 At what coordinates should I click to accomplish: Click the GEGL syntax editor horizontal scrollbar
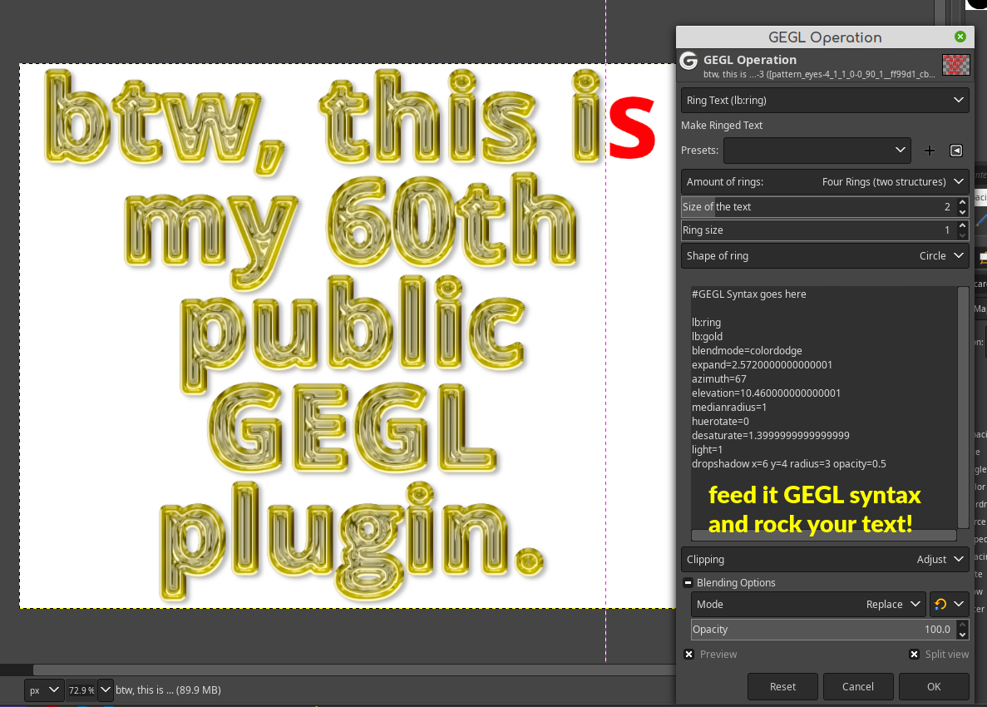[823, 535]
